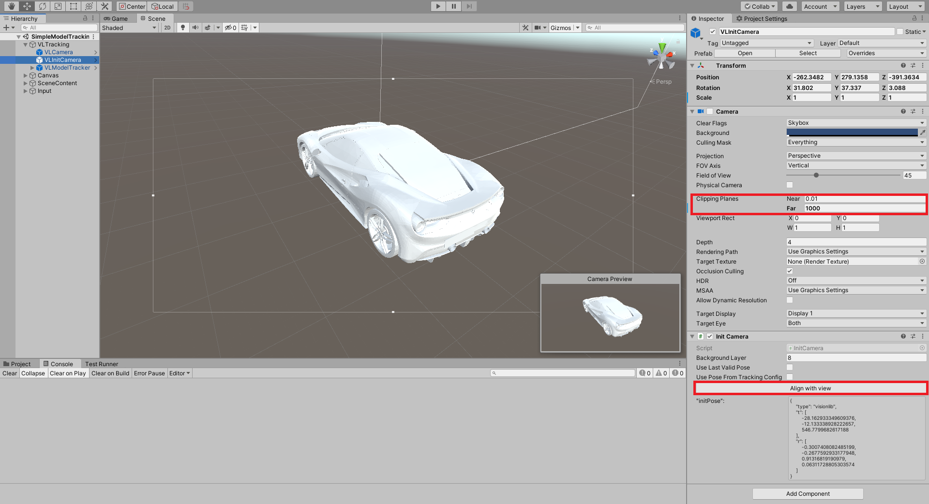
Task: Expand the Canvas tree item
Action: point(26,75)
